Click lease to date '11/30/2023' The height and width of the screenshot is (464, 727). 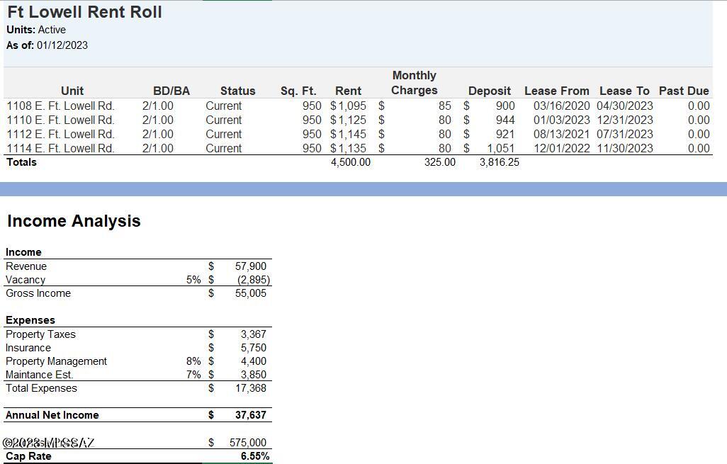click(625, 148)
